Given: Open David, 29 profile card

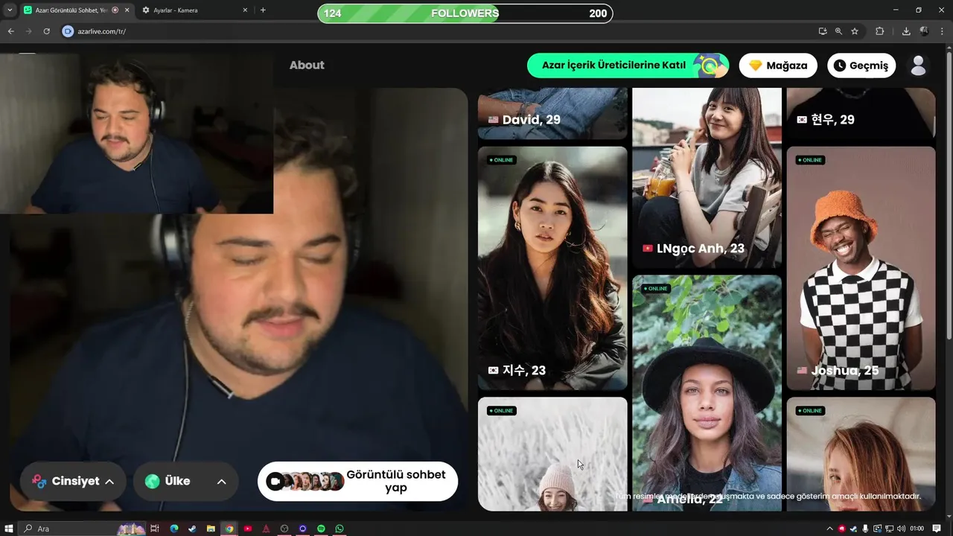Looking at the screenshot, I should point(552,113).
